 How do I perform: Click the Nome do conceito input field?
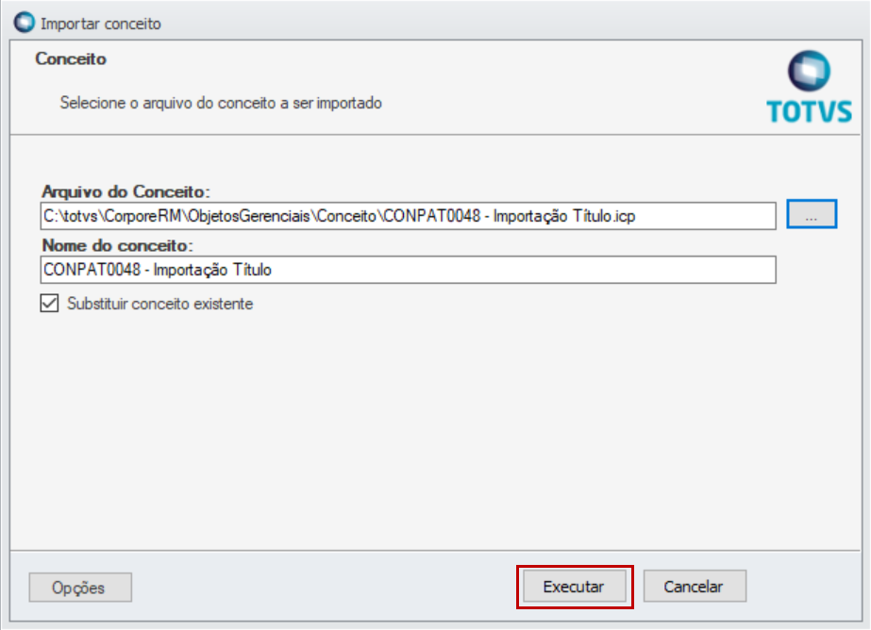[x=409, y=270]
